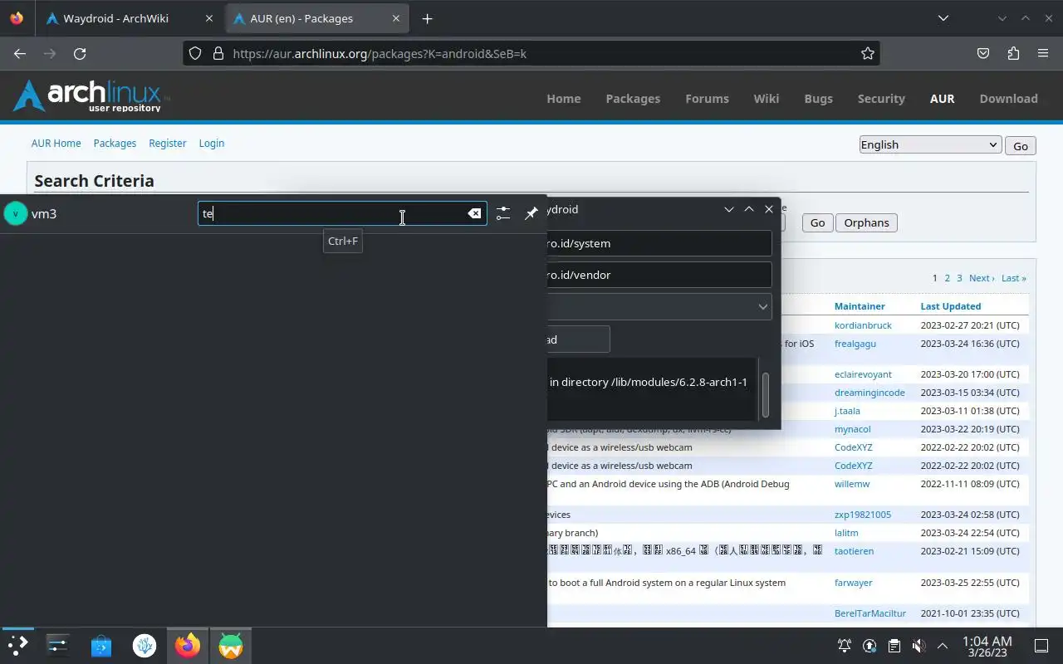This screenshot has height=664, width=1063.
Task: Click ro.id/system field in Waydroid window
Action: pyautogui.click(x=659, y=243)
